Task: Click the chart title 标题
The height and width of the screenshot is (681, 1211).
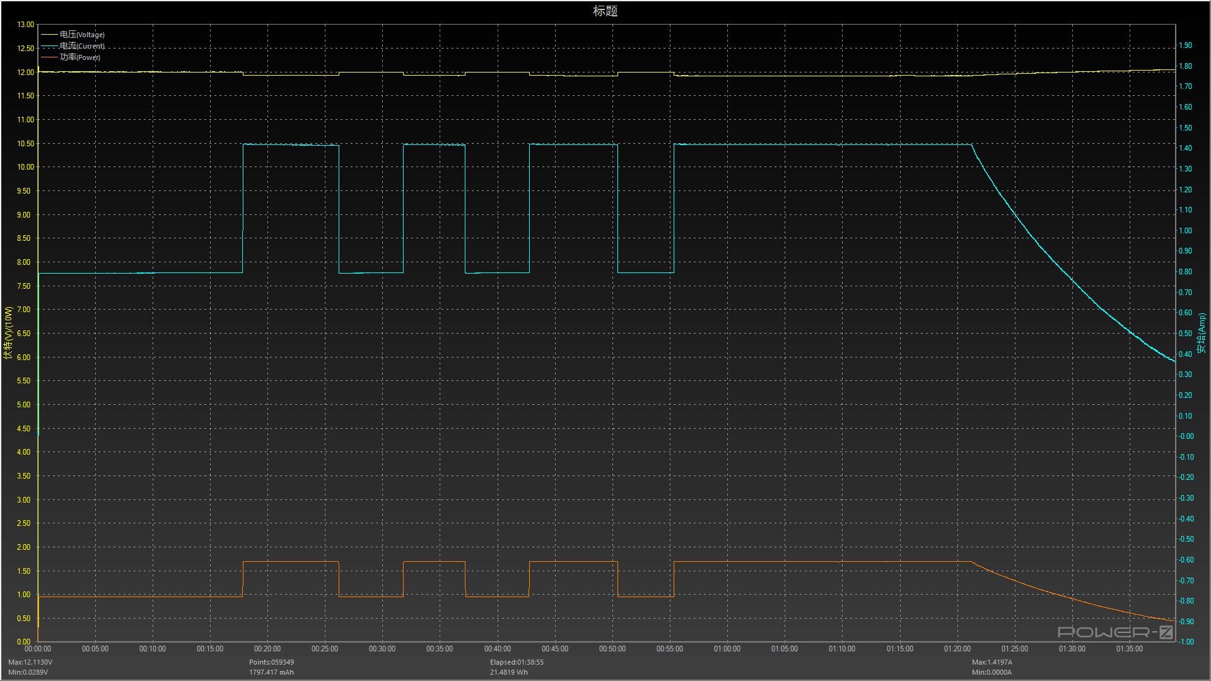Action: point(605,11)
